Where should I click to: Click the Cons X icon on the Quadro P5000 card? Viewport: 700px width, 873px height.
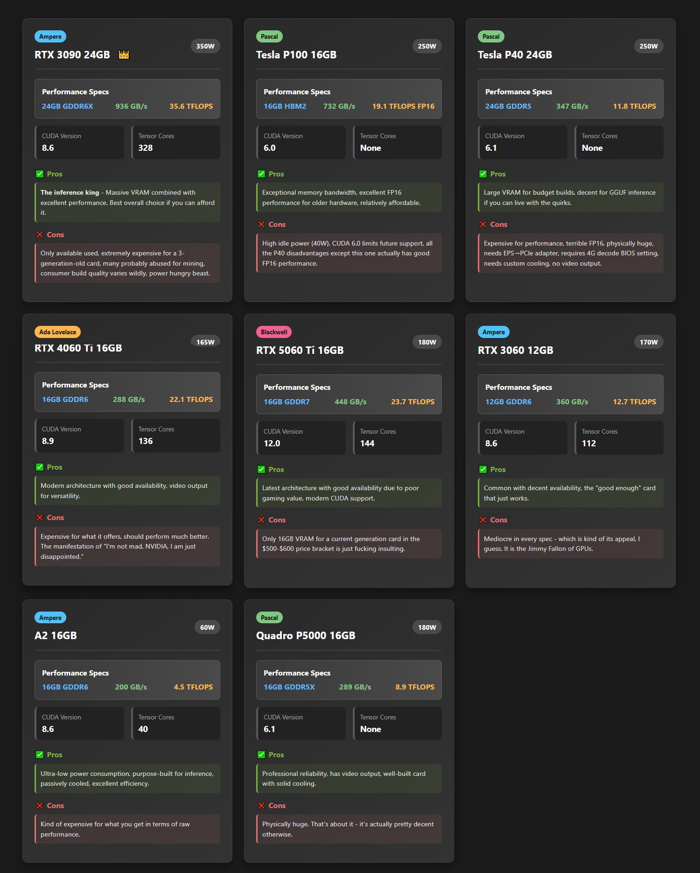point(261,805)
